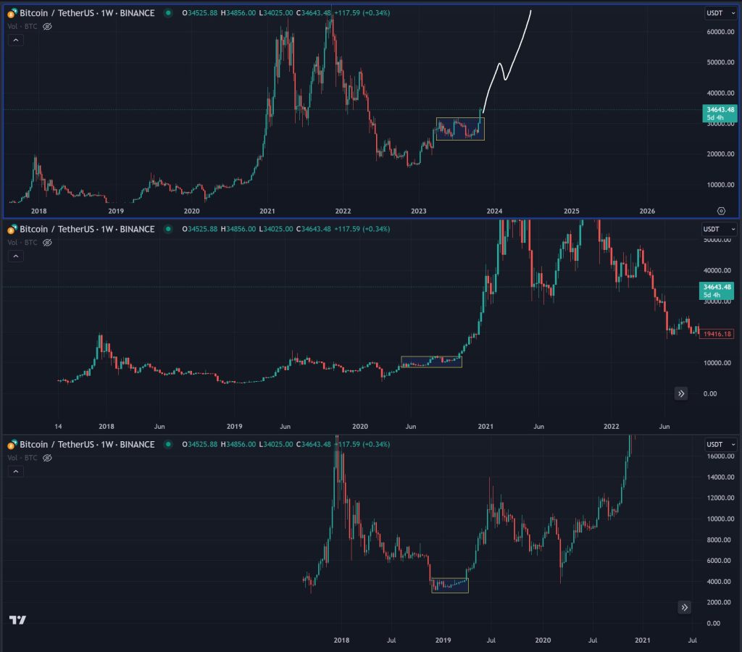This screenshot has height=652, width=742.
Task: Click the double-arrow icon in the bottom chart
Action: [x=684, y=607]
